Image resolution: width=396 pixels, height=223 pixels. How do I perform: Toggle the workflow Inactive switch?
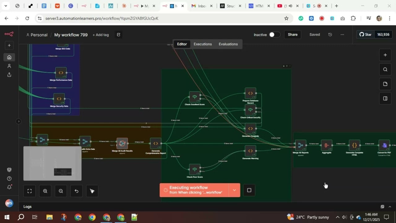[x=274, y=35]
